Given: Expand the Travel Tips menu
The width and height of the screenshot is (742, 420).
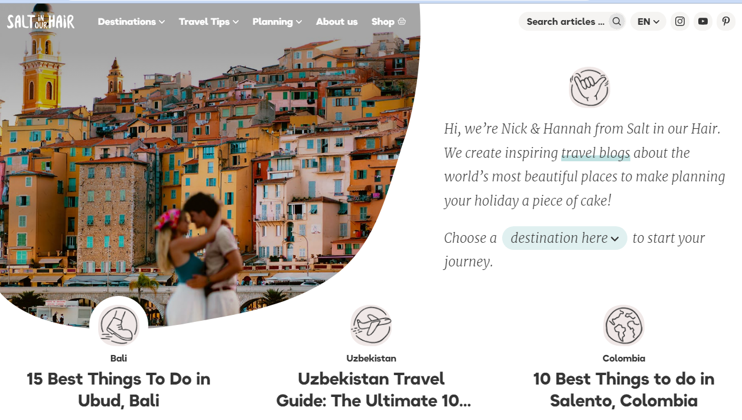Looking at the screenshot, I should coord(209,21).
